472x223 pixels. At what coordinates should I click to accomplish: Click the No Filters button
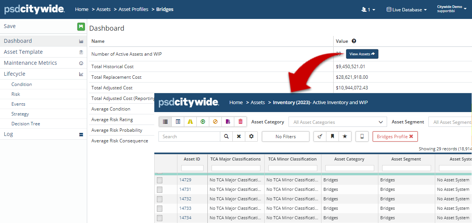pyautogui.click(x=285, y=137)
